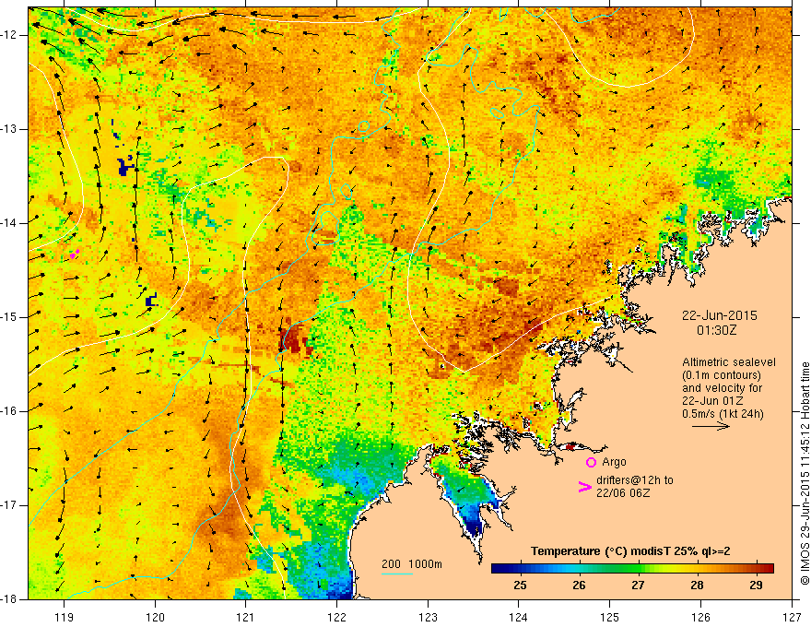This screenshot has width=811, height=627.
Task: Click the "0.5m/s (1kt 24h)" text
Action: coord(723,414)
